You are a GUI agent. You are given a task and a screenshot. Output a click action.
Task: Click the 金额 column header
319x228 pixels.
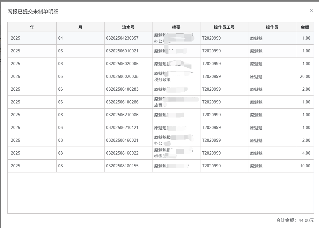pos(305,27)
